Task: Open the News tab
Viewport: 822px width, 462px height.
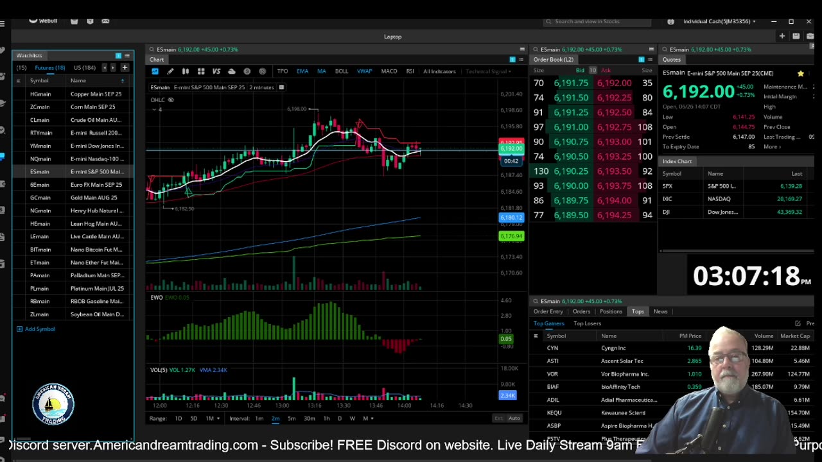Action: coord(661,312)
